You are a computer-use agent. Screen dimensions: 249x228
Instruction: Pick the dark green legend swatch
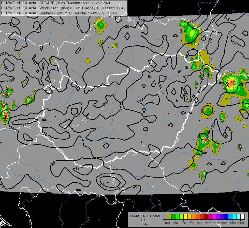coord(173,217)
